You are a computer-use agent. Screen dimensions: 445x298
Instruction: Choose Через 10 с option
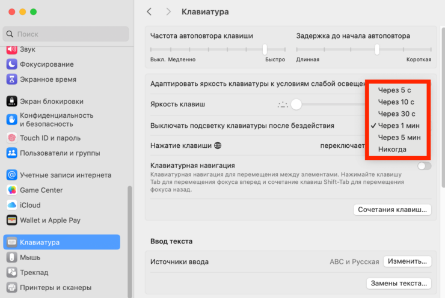pos(397,102)
